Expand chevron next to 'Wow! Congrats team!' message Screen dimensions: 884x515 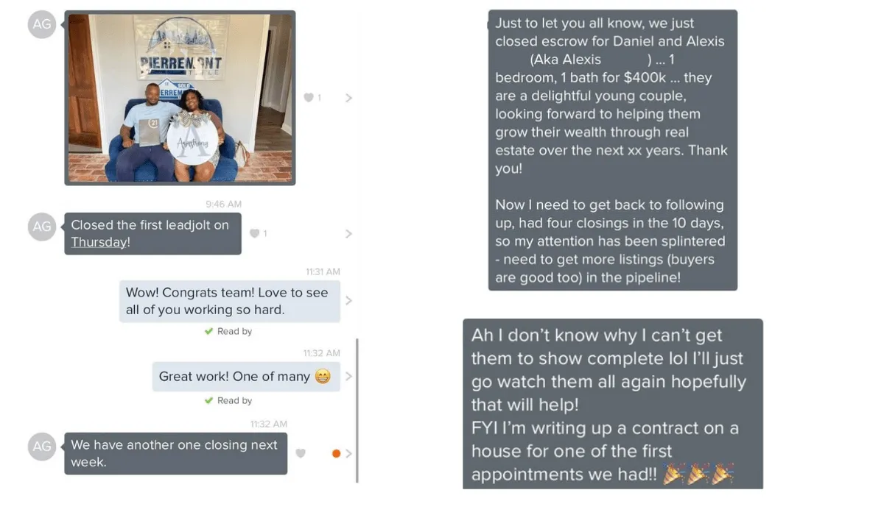[x=348, y=301]
